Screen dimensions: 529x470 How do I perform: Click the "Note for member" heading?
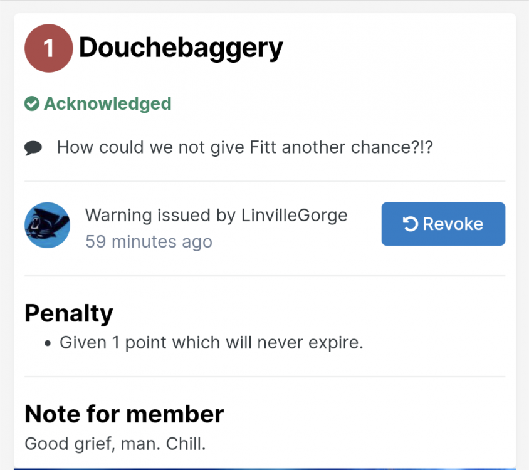(124, 414)
